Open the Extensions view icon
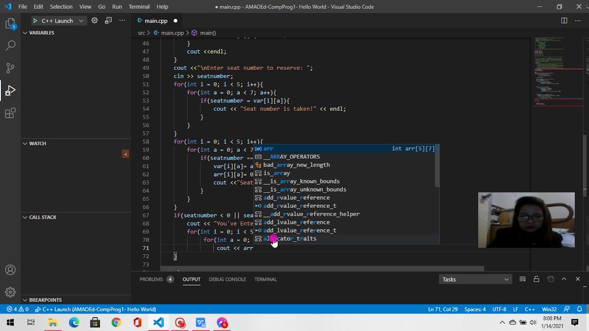Screen dimensions: 589x331 pos(10,113)
